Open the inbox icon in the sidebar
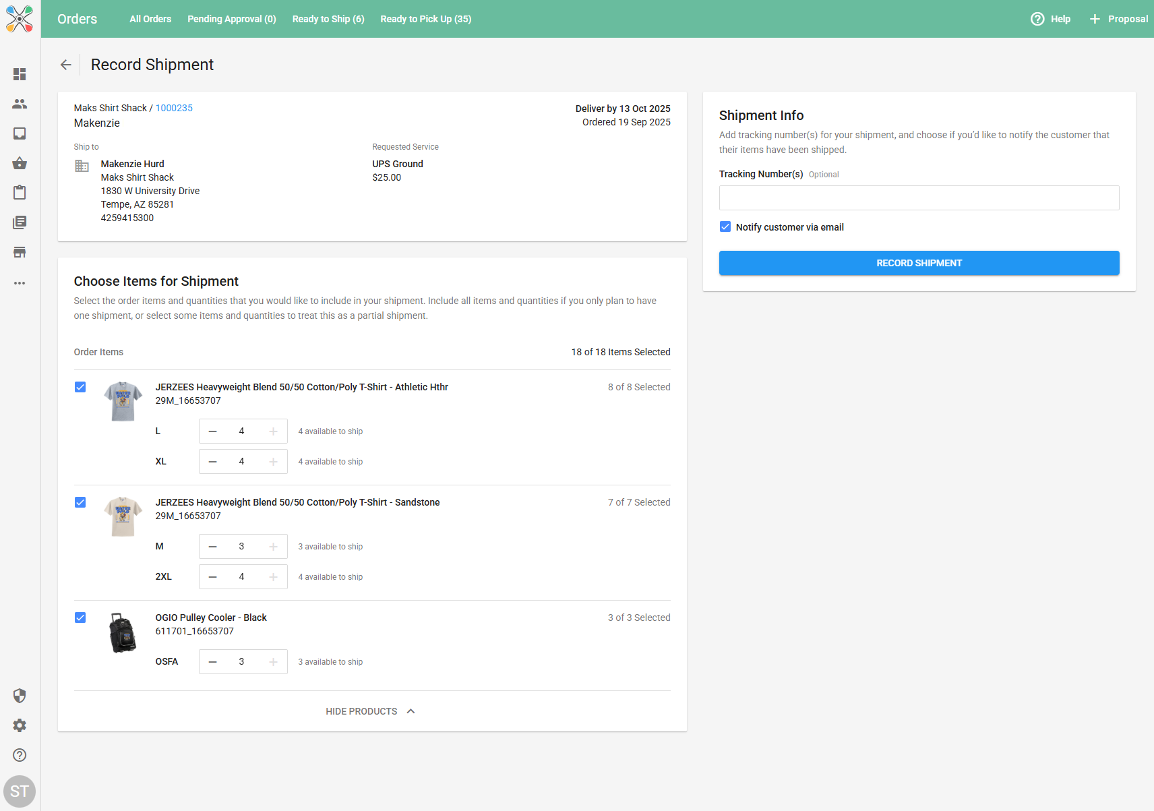Screen dimensions: 1154x811 pyautogui.click(x=20, y=133)
